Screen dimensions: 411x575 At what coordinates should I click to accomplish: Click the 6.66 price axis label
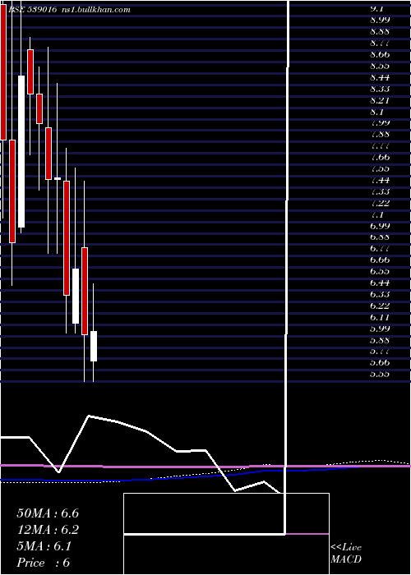(x=380, y=260)
